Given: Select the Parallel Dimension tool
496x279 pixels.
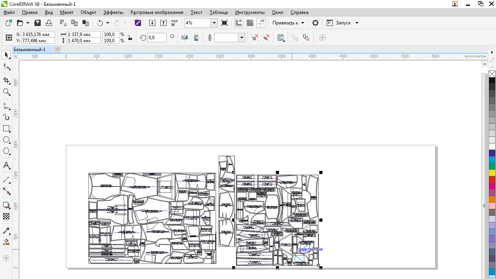Looking at the screenshot, I should coord(6,180).
